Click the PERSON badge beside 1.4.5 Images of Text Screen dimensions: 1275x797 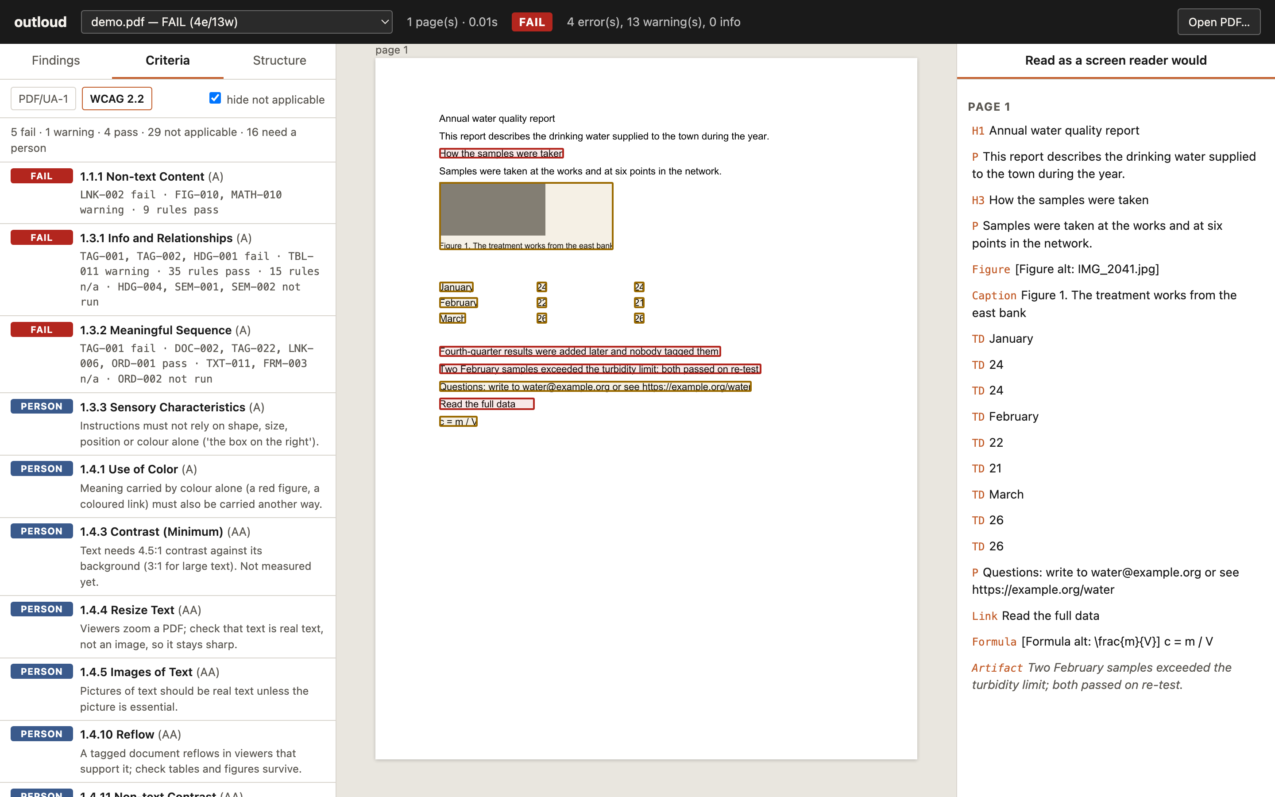(42, 671)
